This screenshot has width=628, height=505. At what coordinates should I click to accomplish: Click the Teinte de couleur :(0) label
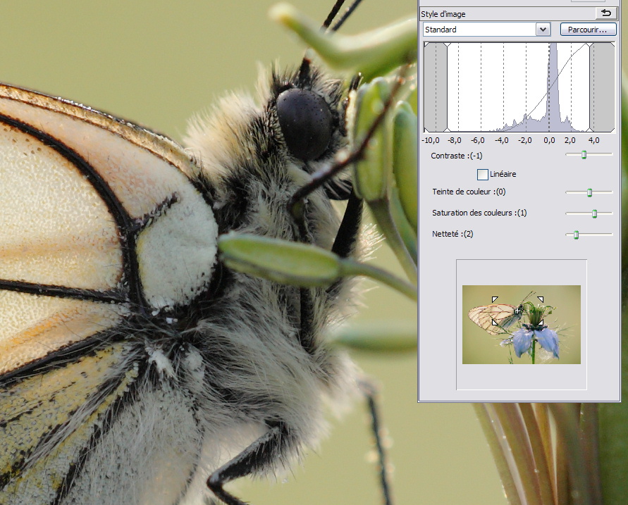point(469,192)
